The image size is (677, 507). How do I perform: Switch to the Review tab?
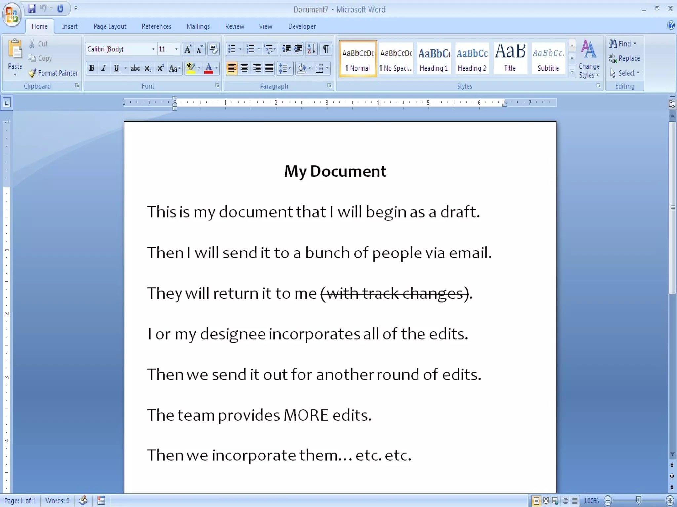coord(235,26)
